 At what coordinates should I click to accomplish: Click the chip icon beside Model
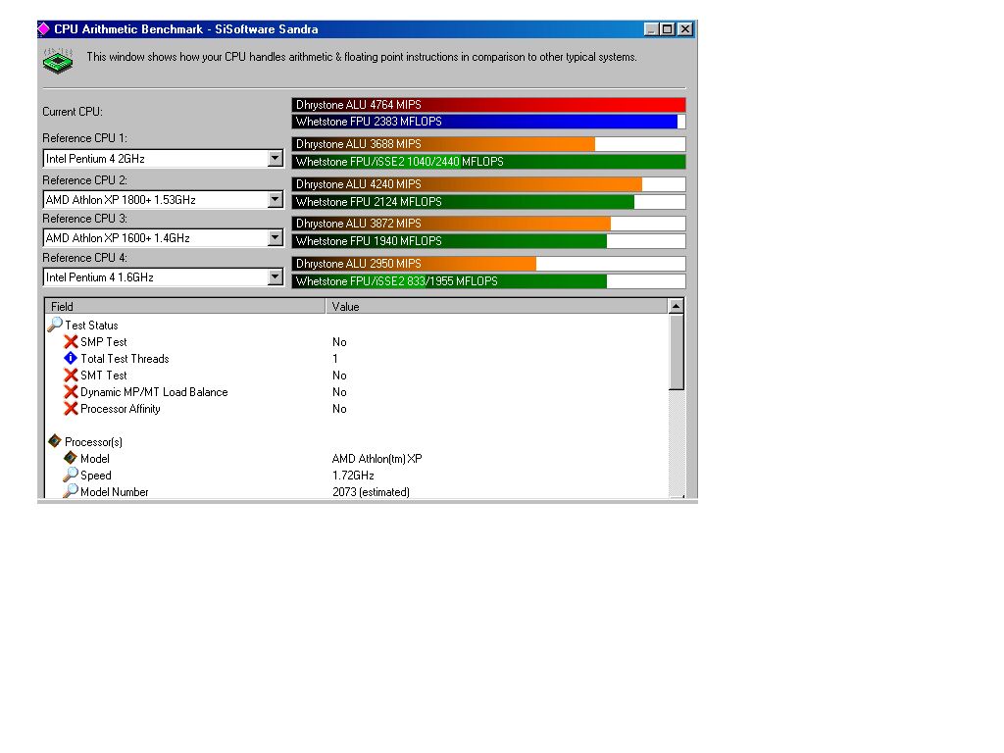point(71,458)
